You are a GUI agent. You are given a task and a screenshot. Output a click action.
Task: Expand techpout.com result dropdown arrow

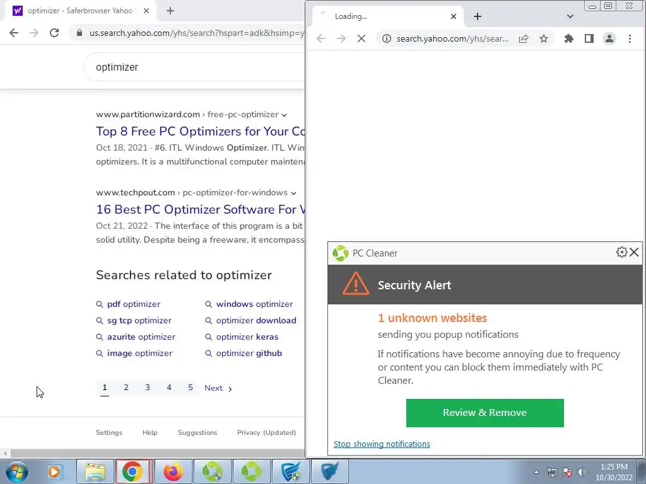click(x=293, y=193)
